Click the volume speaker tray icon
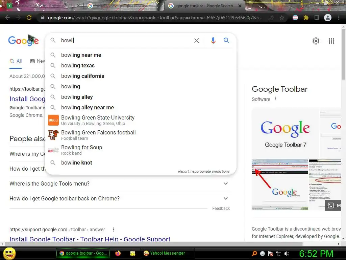346x260 pixels. [287, 254]
